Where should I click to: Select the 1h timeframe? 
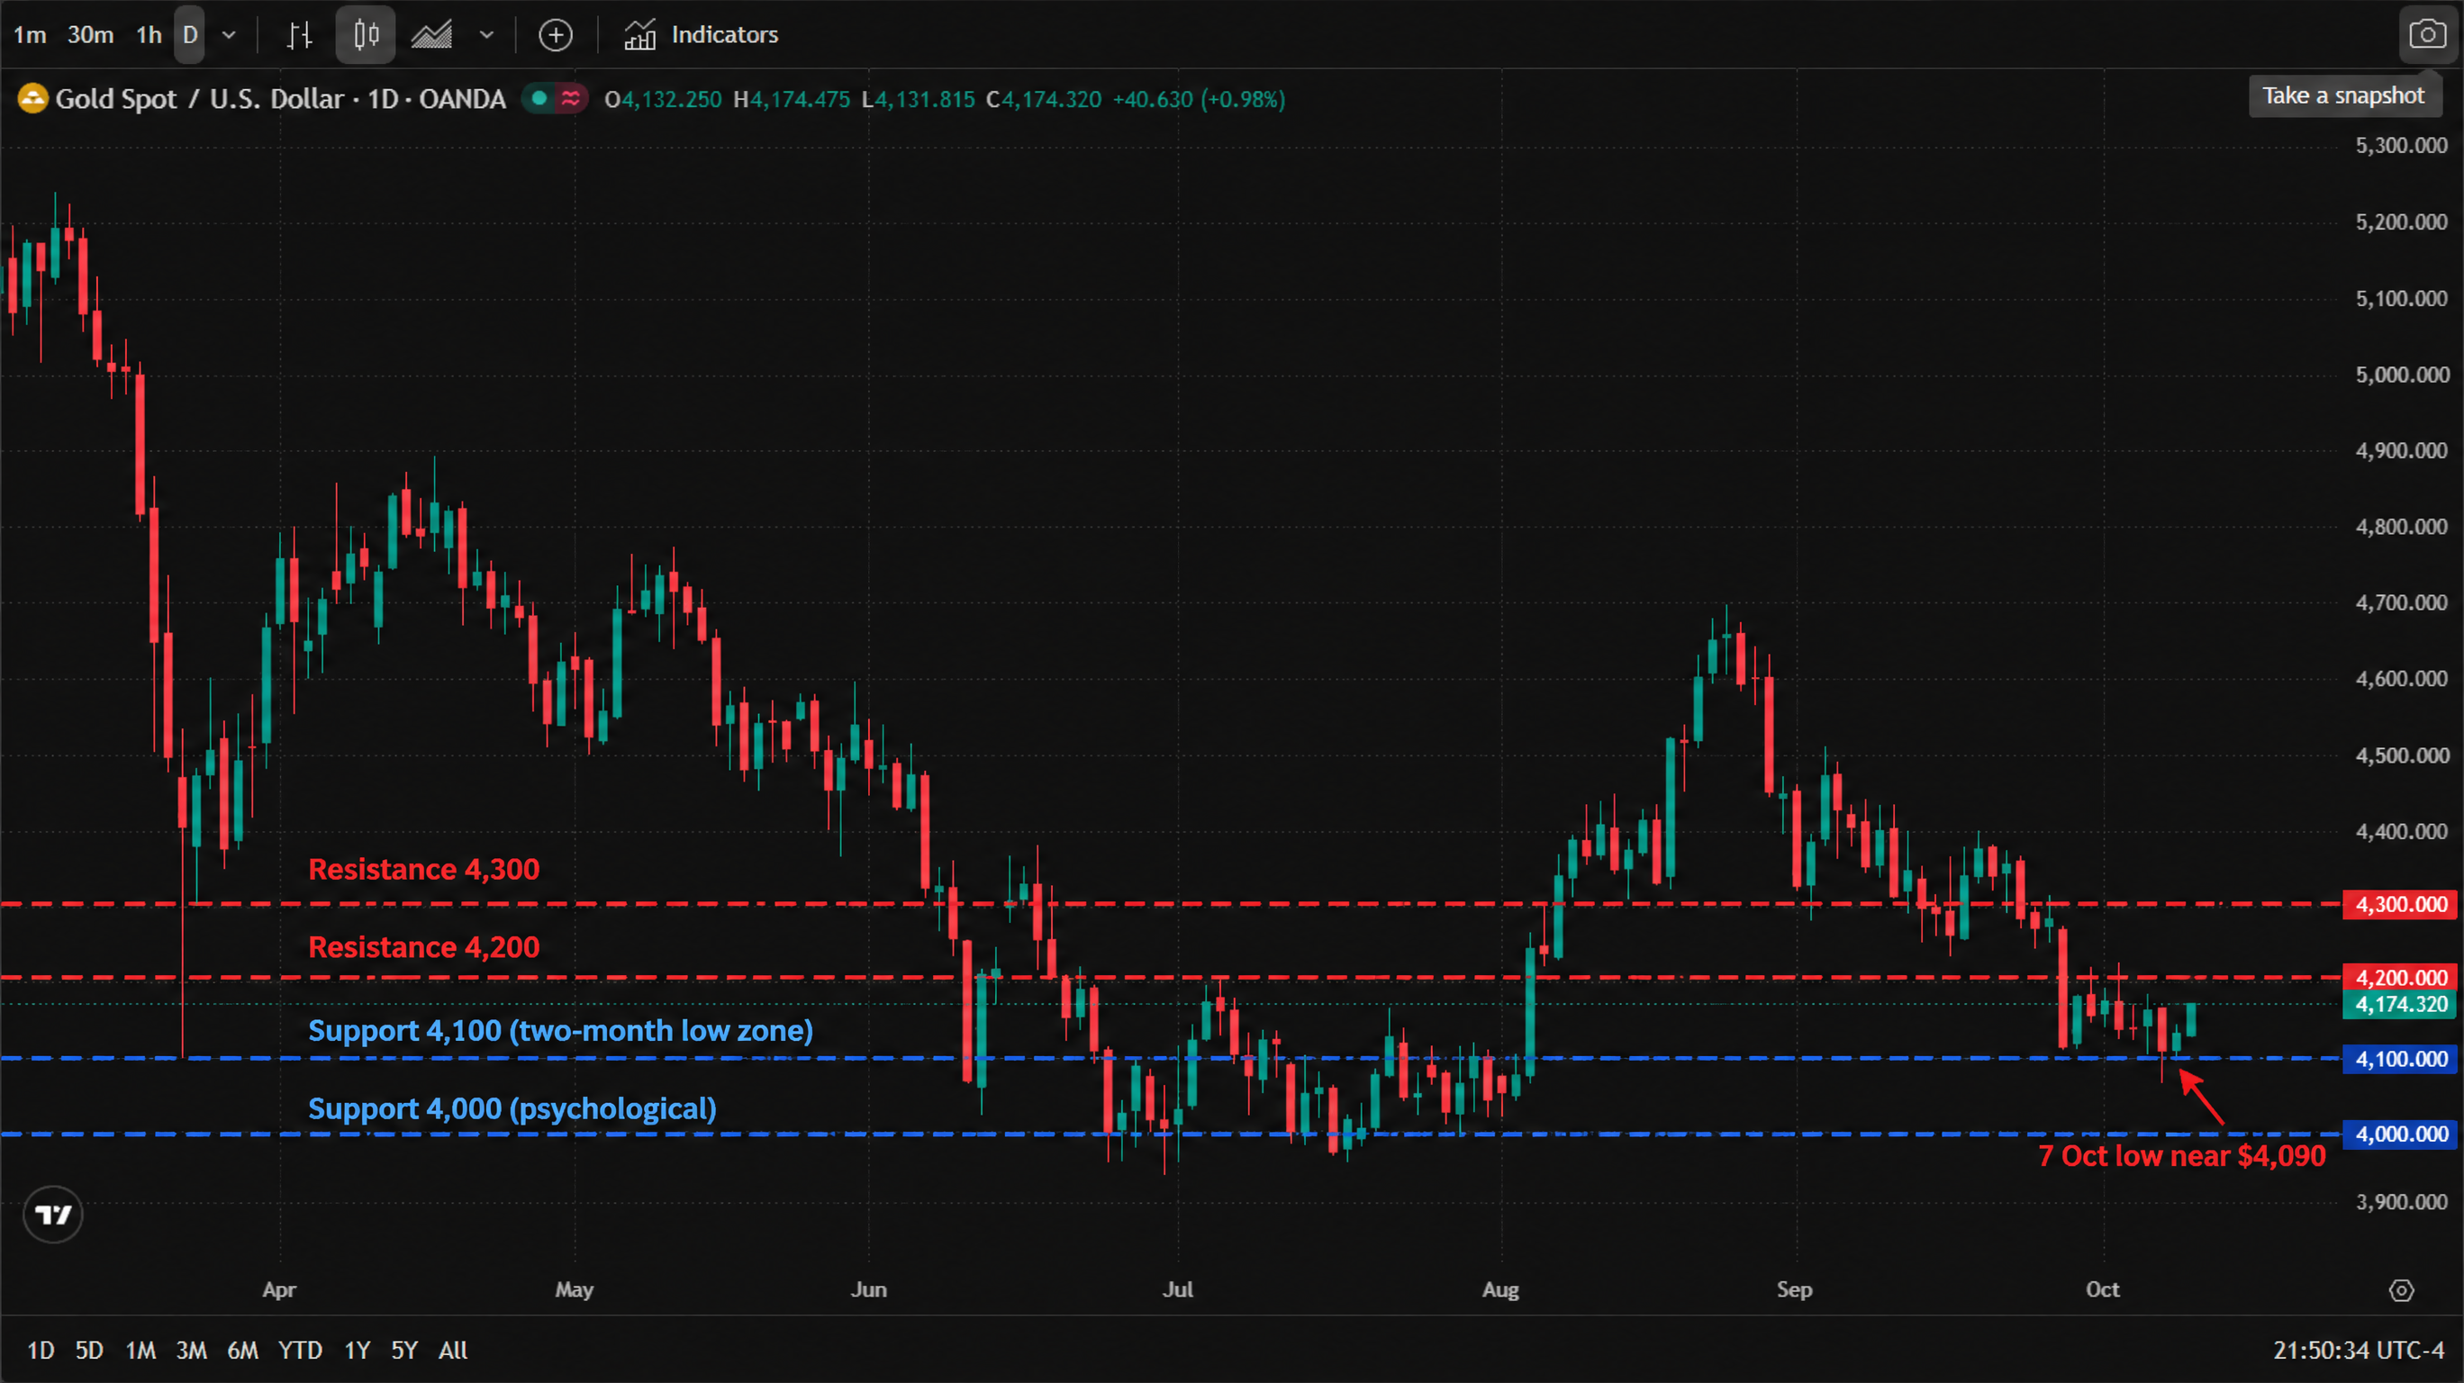click(x=149, y=35)
